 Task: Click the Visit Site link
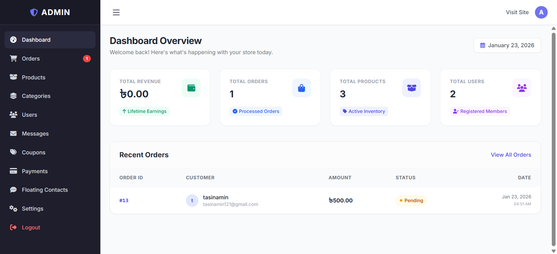click(517, 12)
